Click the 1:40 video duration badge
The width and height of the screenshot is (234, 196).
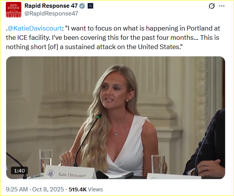pos(20,170)
